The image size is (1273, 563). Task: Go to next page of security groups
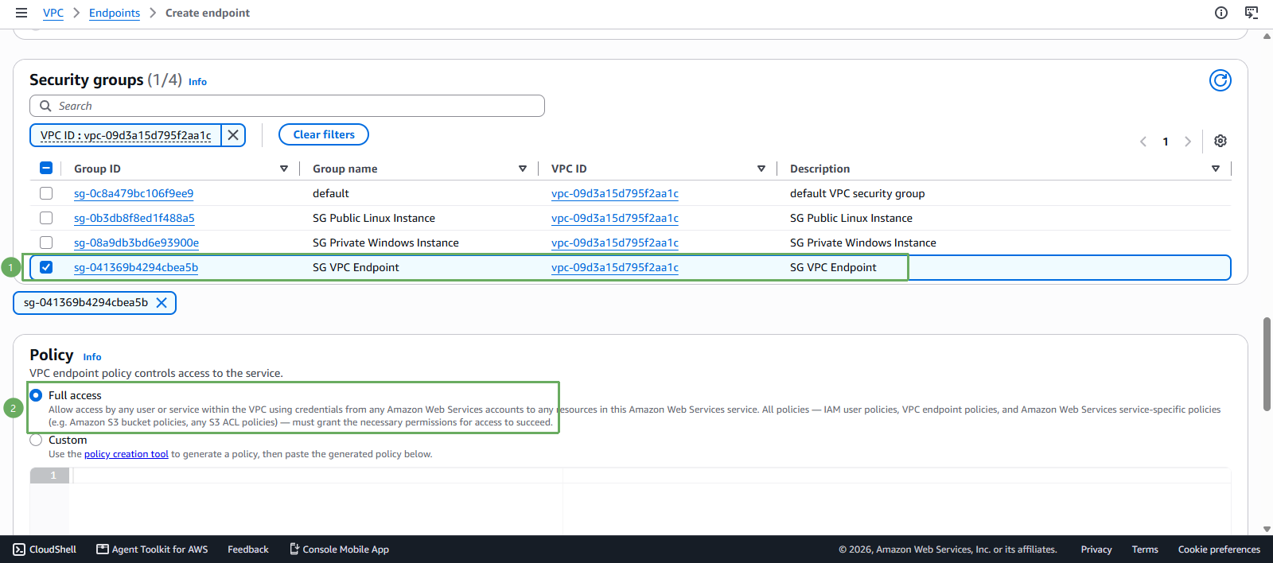pyautogui.click(x=1188, y=142)
